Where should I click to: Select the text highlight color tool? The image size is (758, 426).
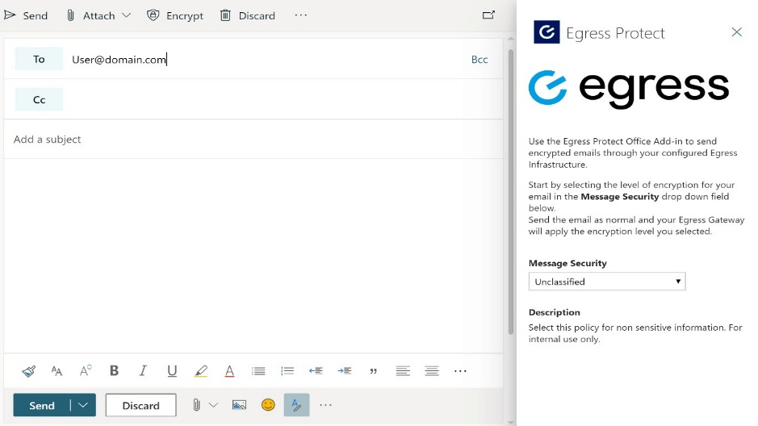click(x=201, y=371)
